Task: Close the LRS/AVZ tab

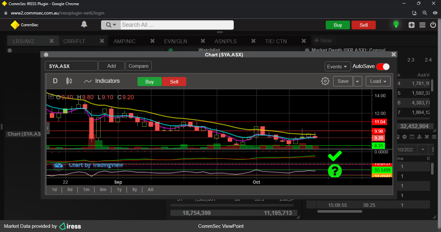Action: click(51, 41)
